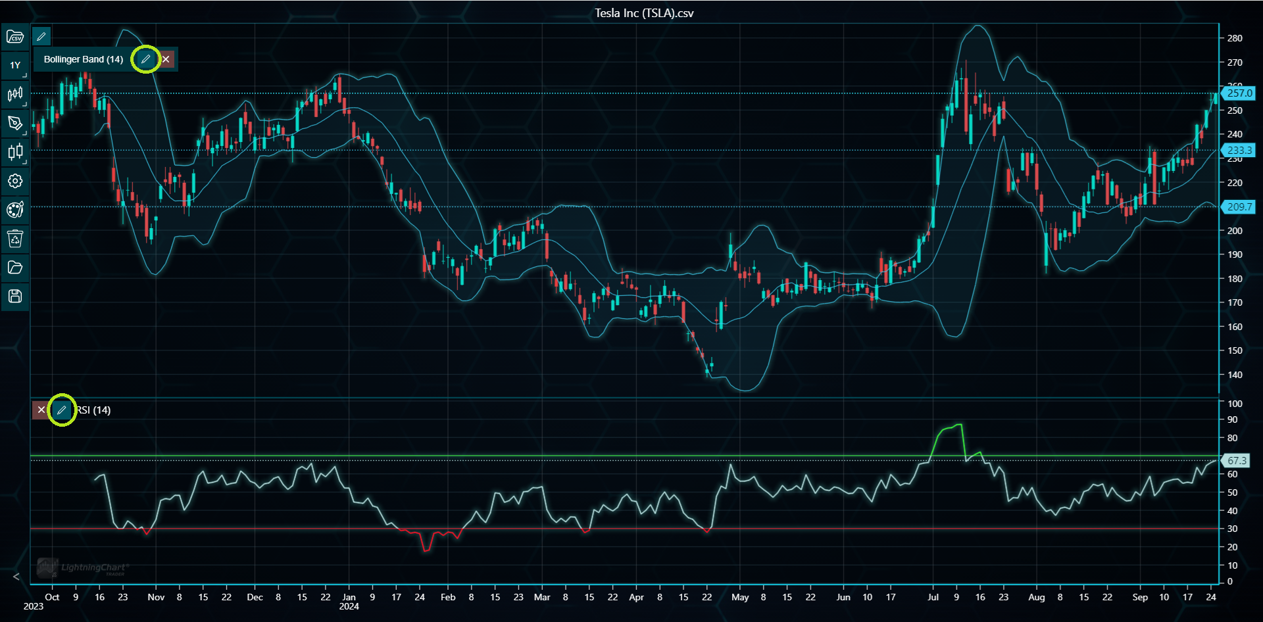The image size is (1263, 622).
Task: Click the 2024 year label on time axis
Action: click(x=349, y=606)
